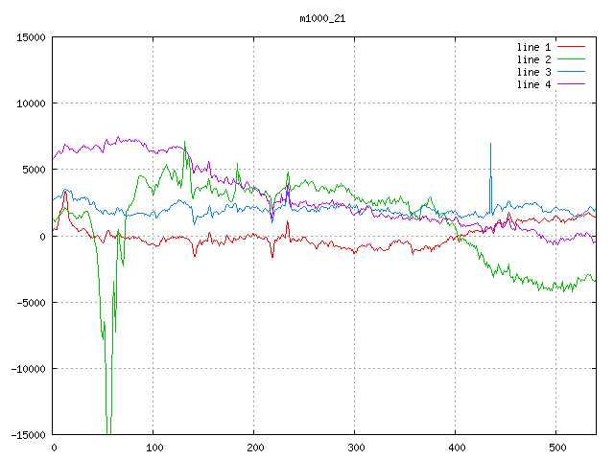Image resolution: width=614 pixels, height=460 pixels.
Task: Click the 5000 y-axis tick label
Action: 34,170
